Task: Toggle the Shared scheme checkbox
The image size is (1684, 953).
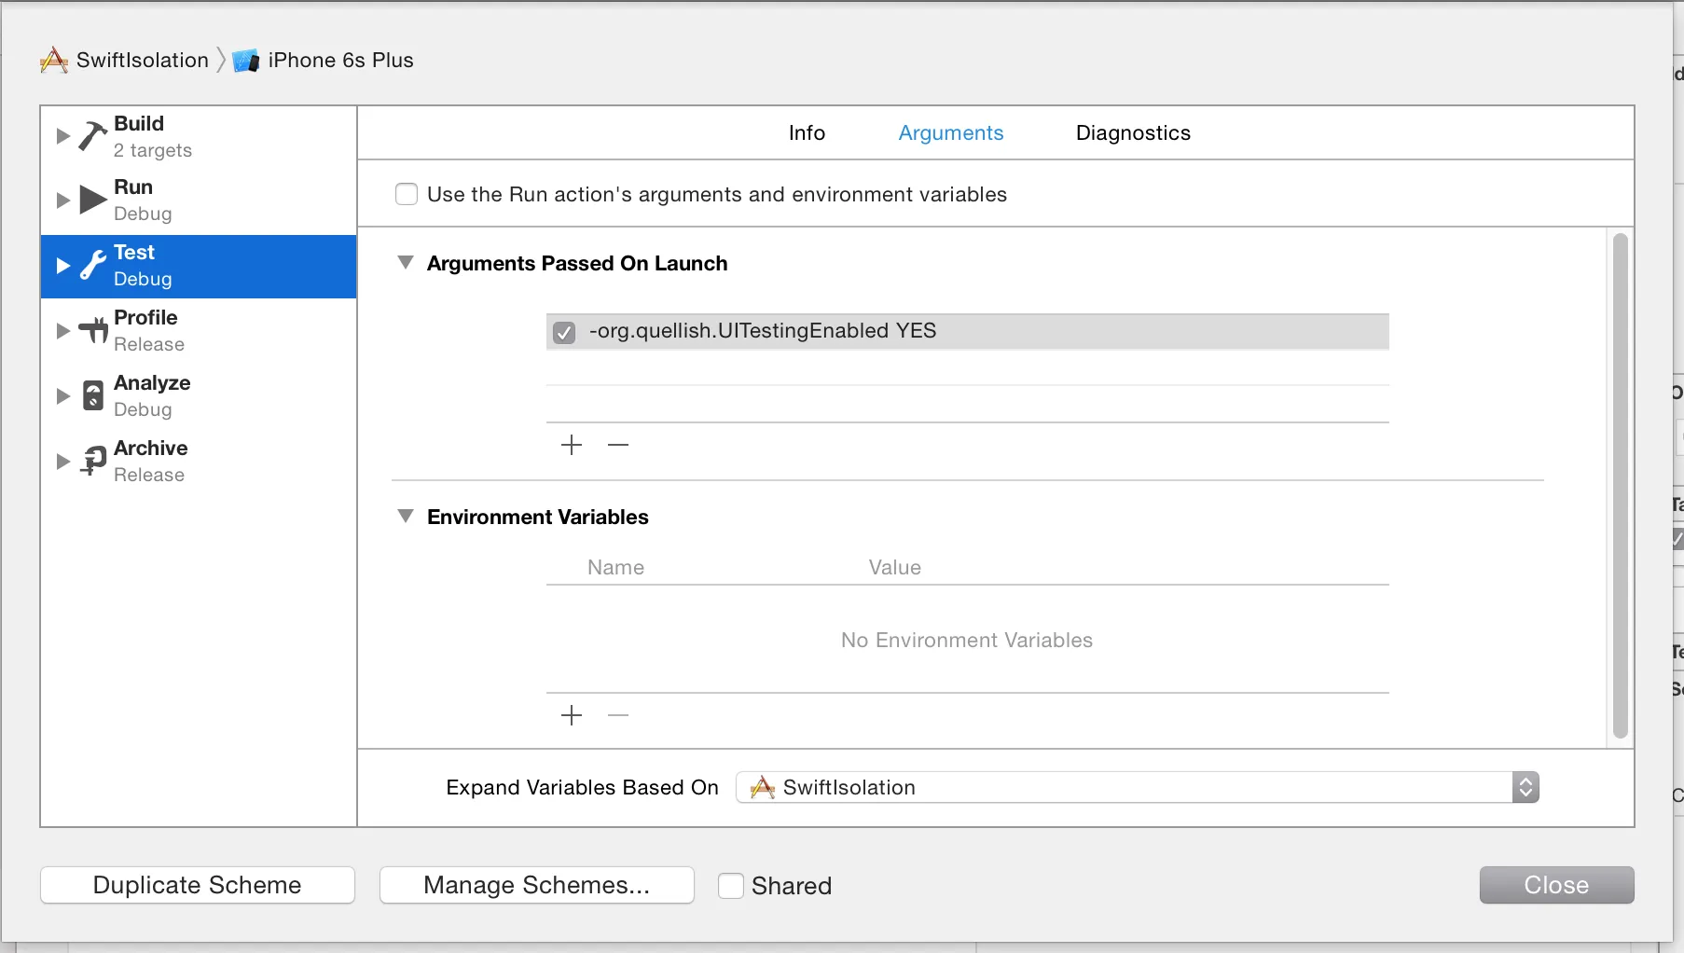Action: pos(731,885)
